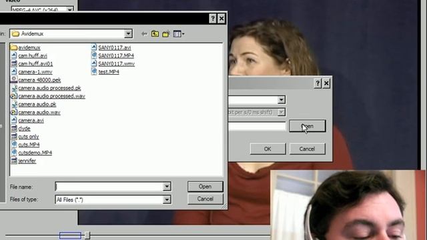Viewport: 427px width, 240px height.
Task: Select the clyde file
Action: [x=24, y=129]
